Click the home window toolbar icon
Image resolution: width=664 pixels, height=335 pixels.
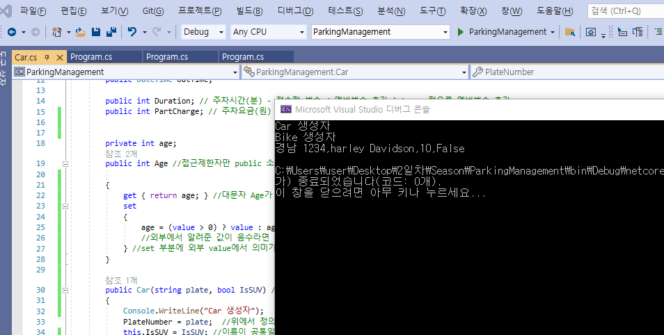(591, 32)
